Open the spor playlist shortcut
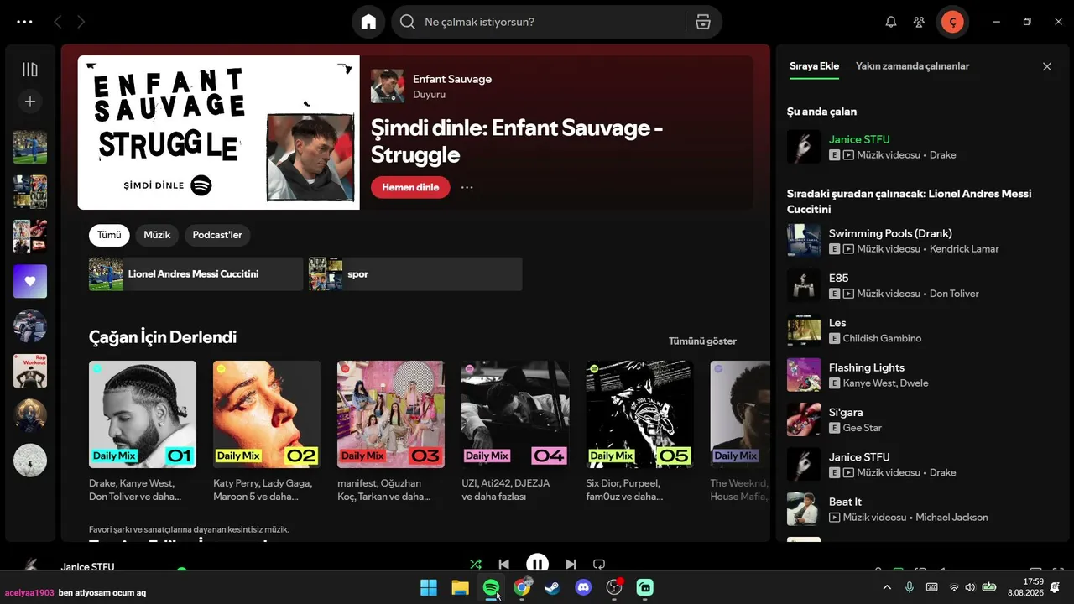The height and width of the screenshot is (604, 1074). tap(415, 274)
